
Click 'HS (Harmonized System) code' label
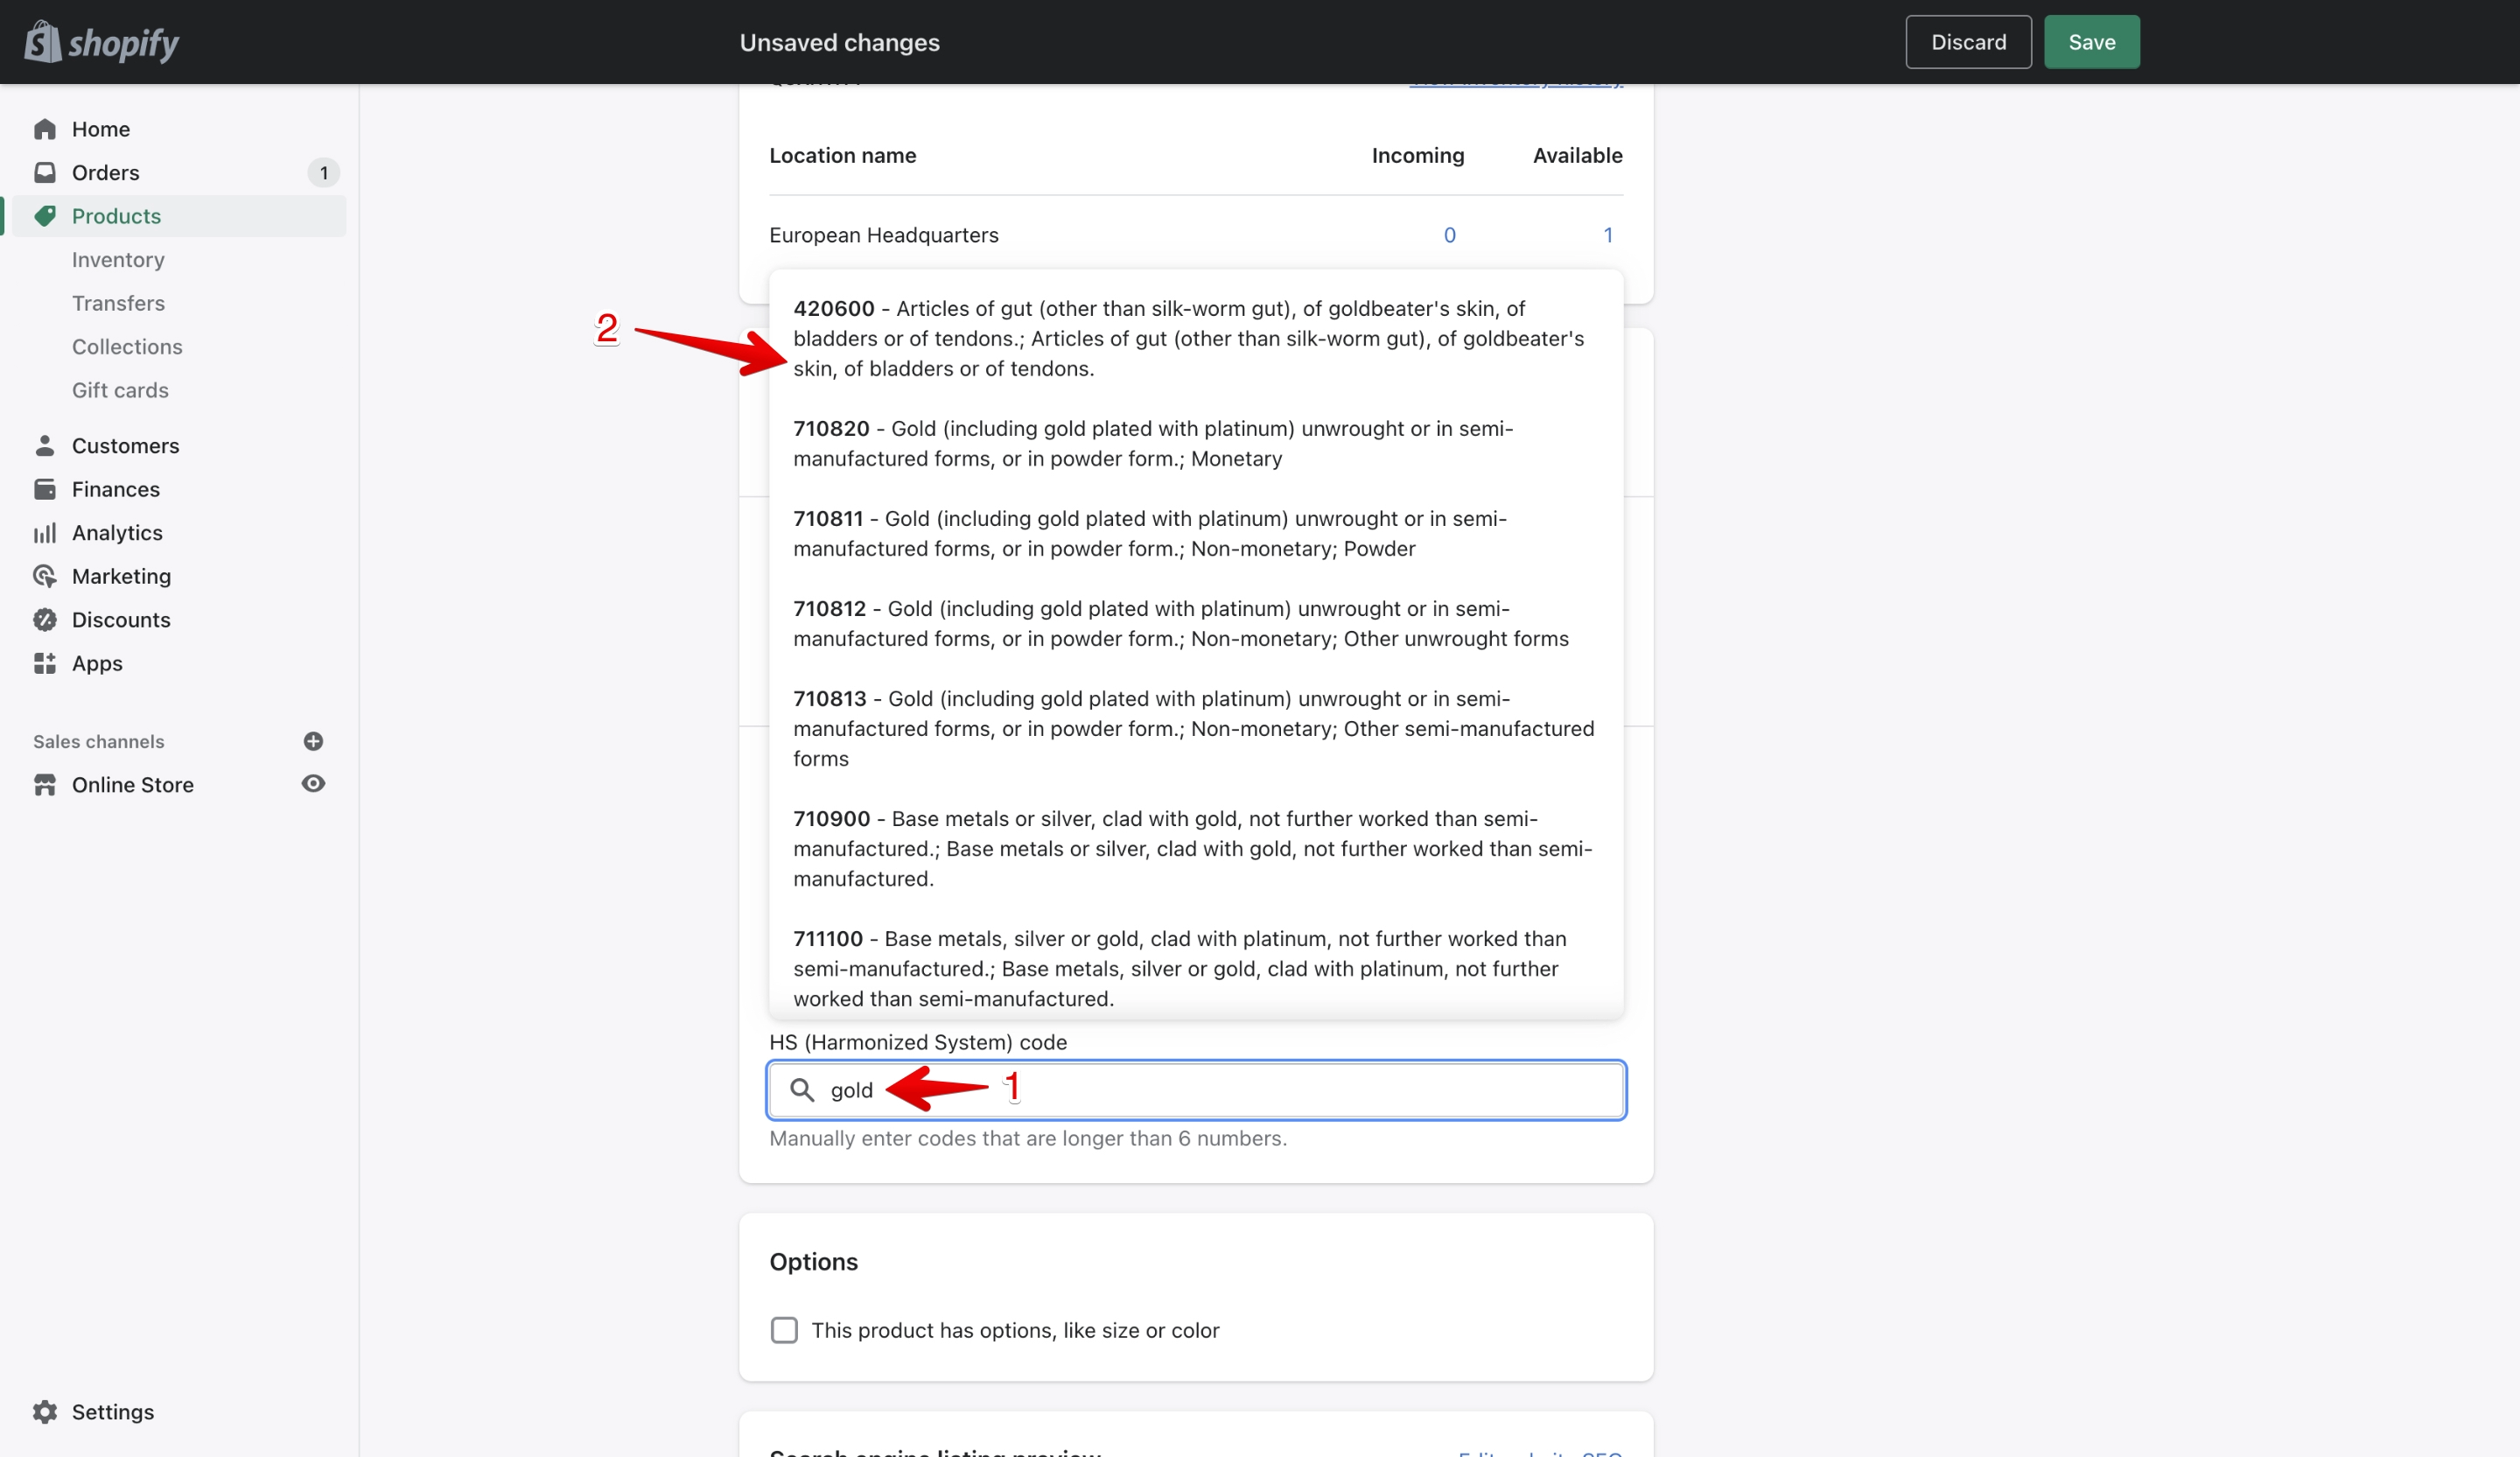coord(918,1042)
